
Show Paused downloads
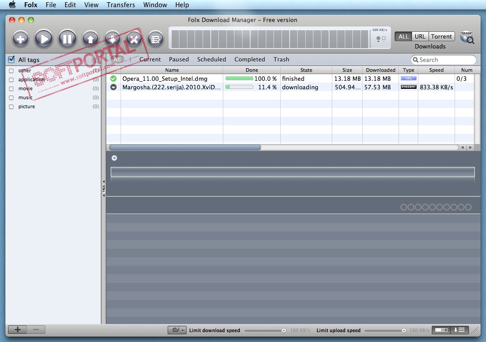[x=179, y=60]
